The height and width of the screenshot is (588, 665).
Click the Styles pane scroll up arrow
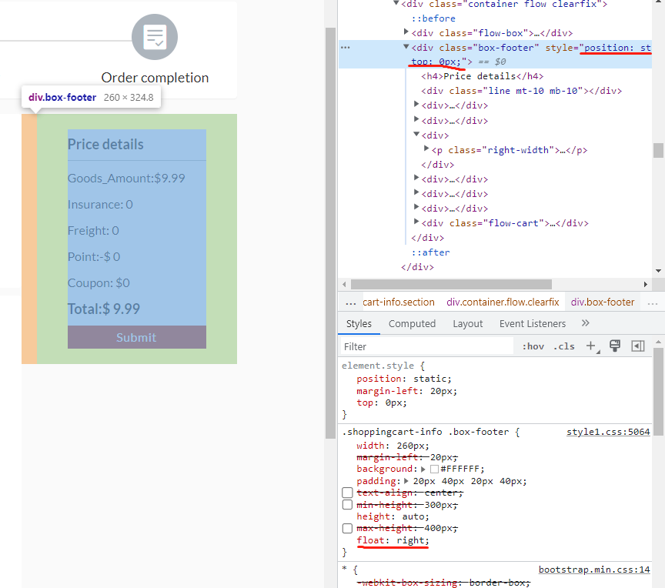tap(658, 342)
